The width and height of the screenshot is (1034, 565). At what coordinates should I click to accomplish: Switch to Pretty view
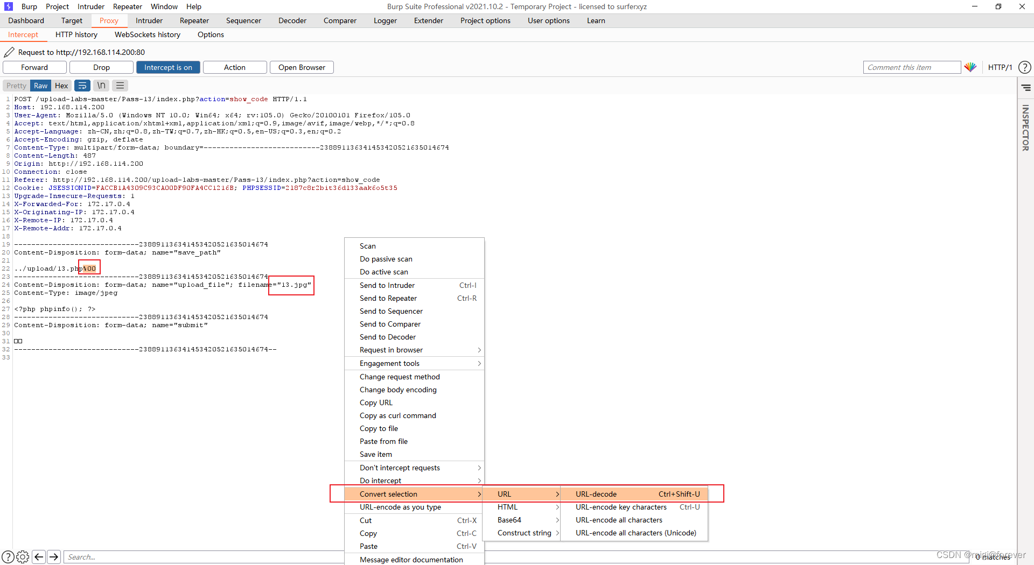coord(16,86)
